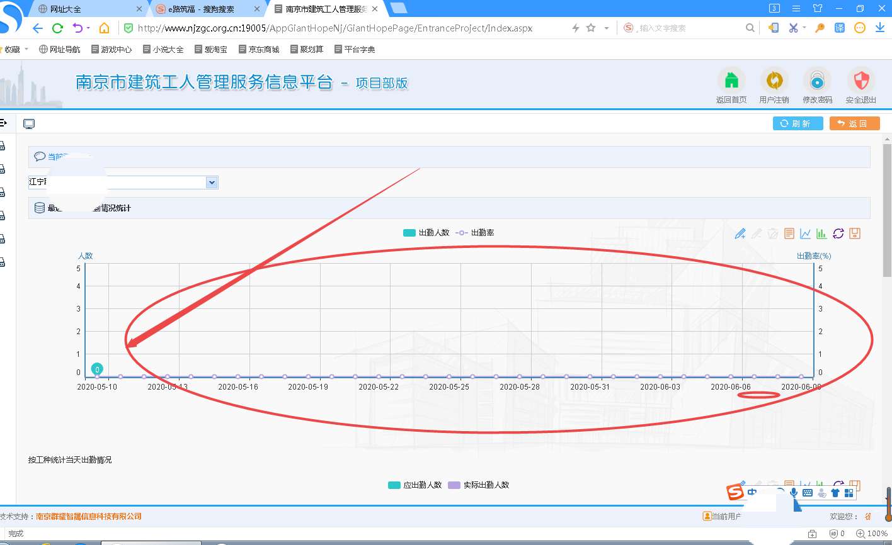Open the data table view icon
This screenshot has height=545, width=892.
pos(789,233)
